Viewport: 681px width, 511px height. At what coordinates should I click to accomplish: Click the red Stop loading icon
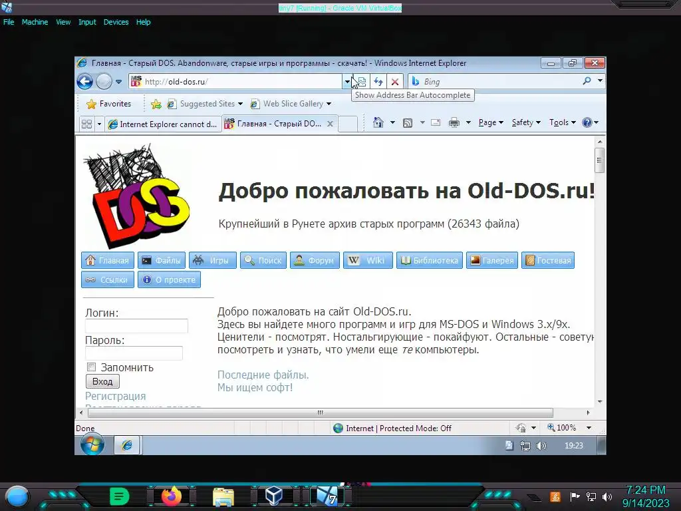pos(395,81)
